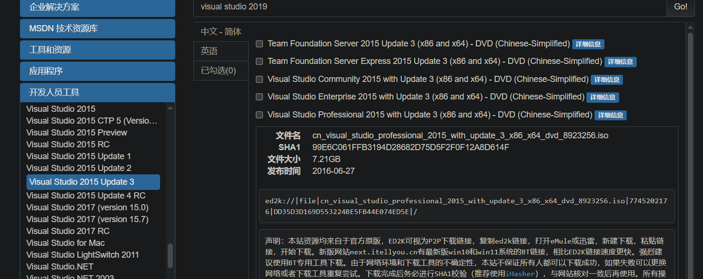The width and height of the screenshot is (703, 279).
Task: Tick Visual Studio Professional 2015 checkbox
Action: pyautogui.click(x=259, y=115)
